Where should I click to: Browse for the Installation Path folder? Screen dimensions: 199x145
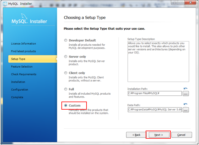coord(185,94)
